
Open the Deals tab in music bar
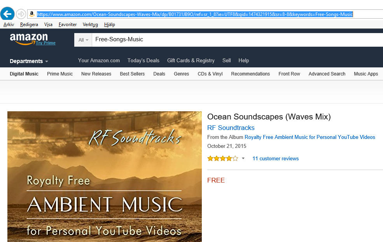(159, 74)
